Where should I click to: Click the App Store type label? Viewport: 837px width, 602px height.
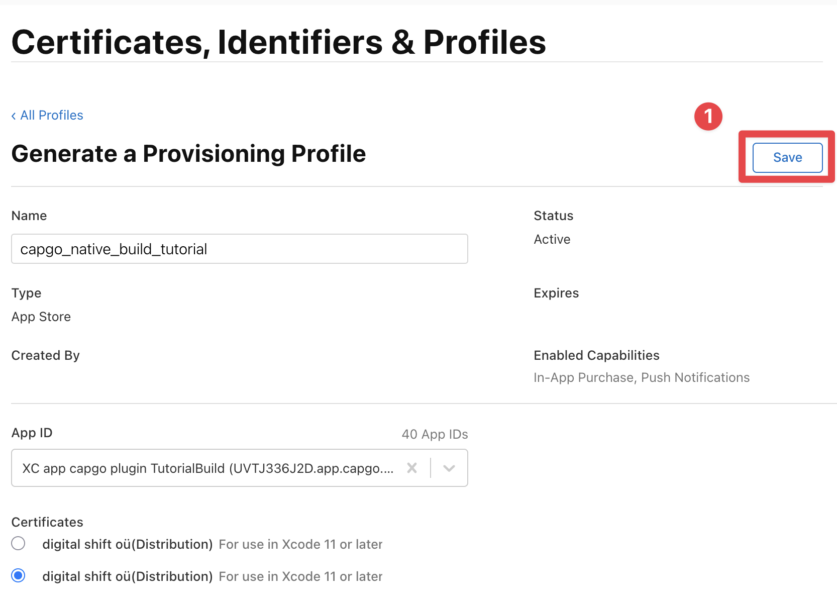coord(41,317)
